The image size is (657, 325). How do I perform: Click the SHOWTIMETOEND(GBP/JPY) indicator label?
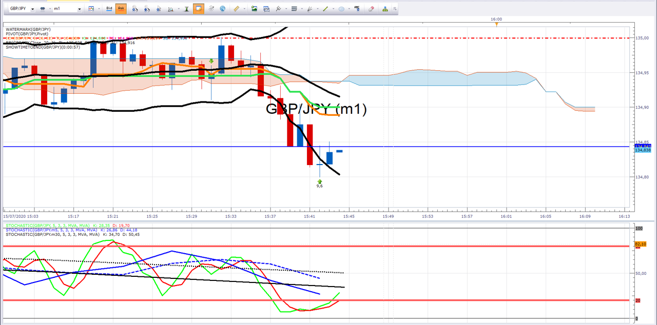click(43, 47)
